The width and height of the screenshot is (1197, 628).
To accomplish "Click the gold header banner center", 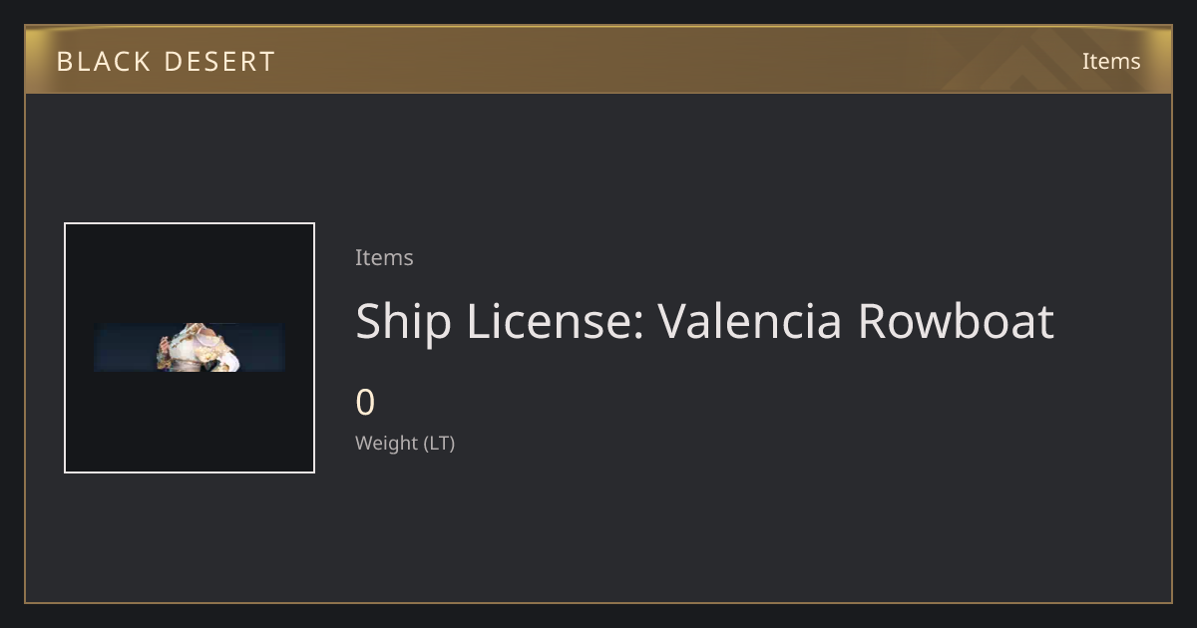I will click(598, 60).
